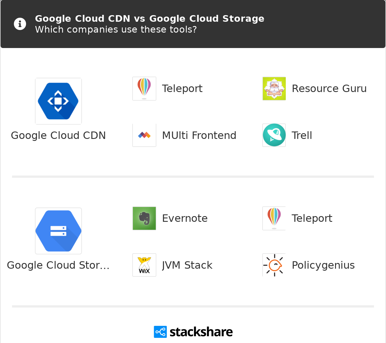Screen dimensions: 386x343
Task: Click the Trell teal circle icon
Action: click(x=274, y=135)
